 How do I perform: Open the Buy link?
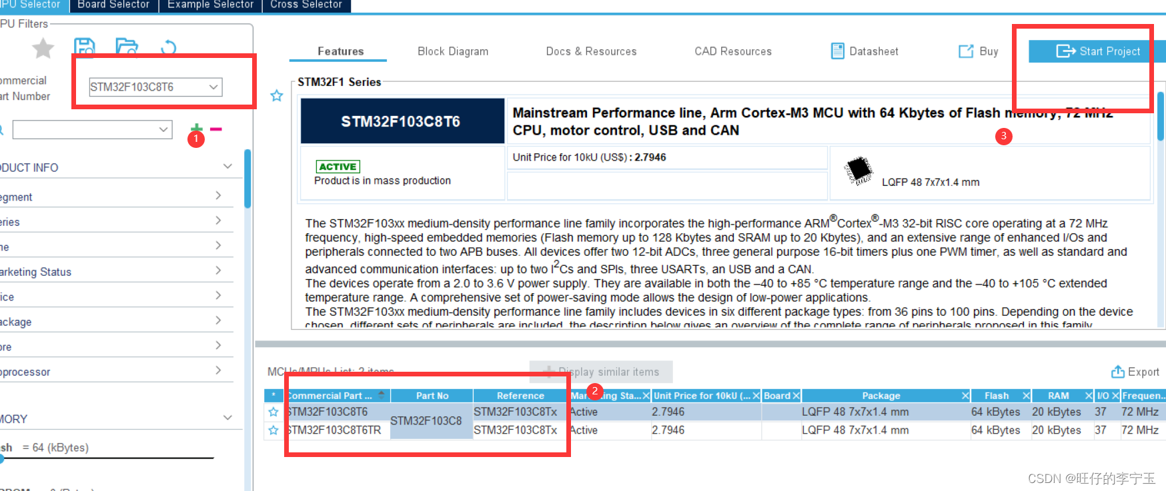pos(979,51)
